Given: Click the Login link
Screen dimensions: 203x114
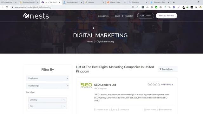Looking at the screenshot, I should tap(118, 16).
